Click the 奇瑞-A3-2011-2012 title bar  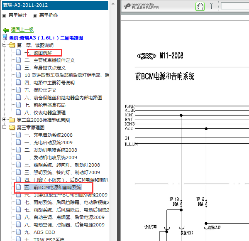(55, 5)
